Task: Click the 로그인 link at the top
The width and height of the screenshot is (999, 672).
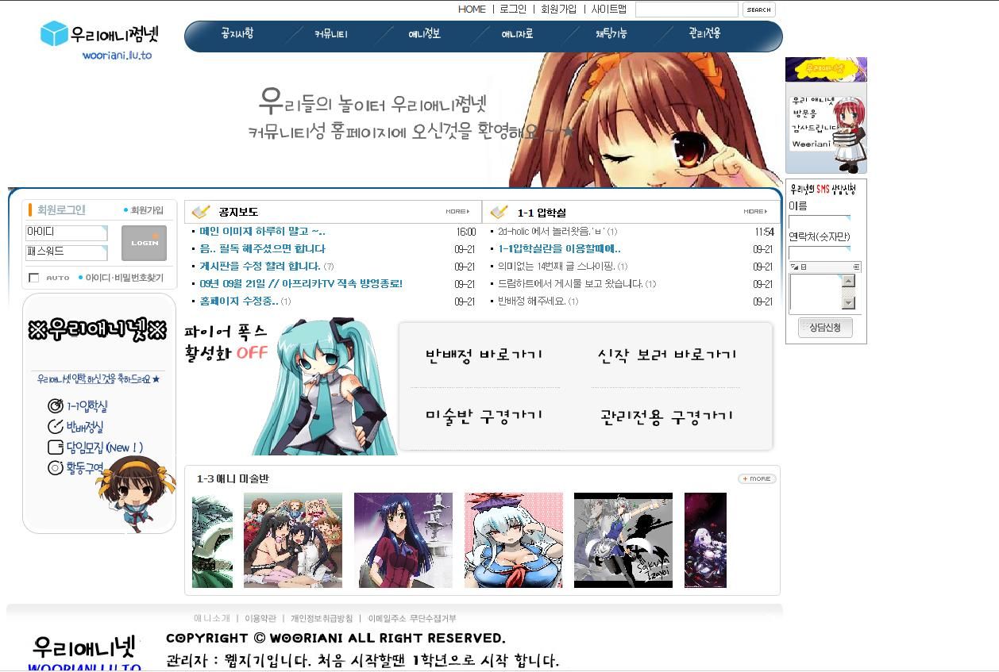Action: pyautogui.click(x=513, y=10)
